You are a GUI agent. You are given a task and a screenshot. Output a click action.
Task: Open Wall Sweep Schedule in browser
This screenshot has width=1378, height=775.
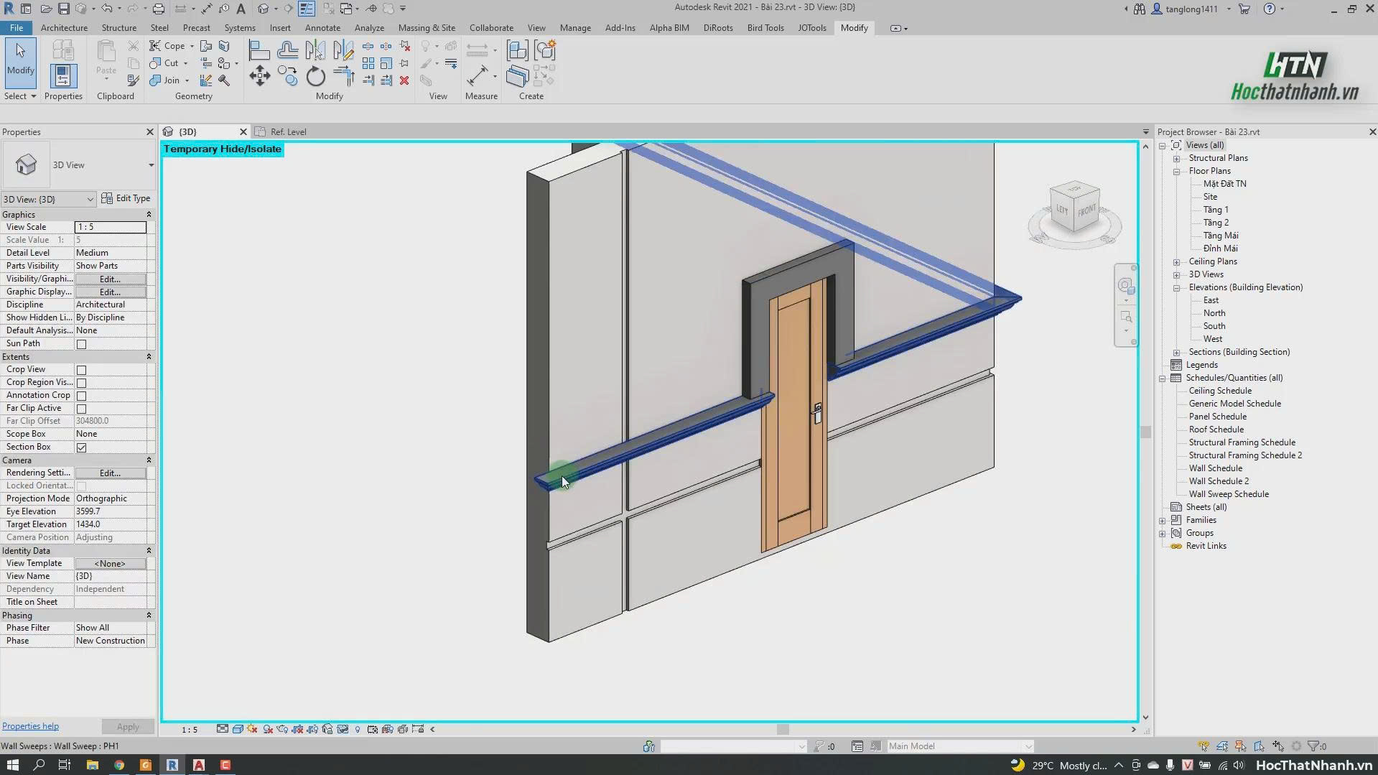1229,494
